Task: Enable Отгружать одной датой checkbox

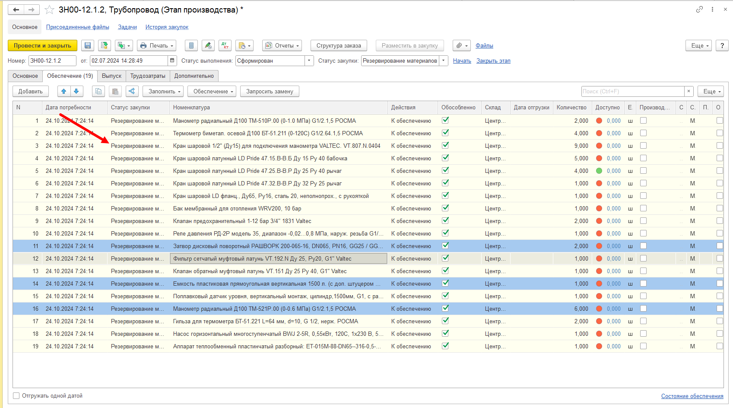Action: [x=16, y=395]
